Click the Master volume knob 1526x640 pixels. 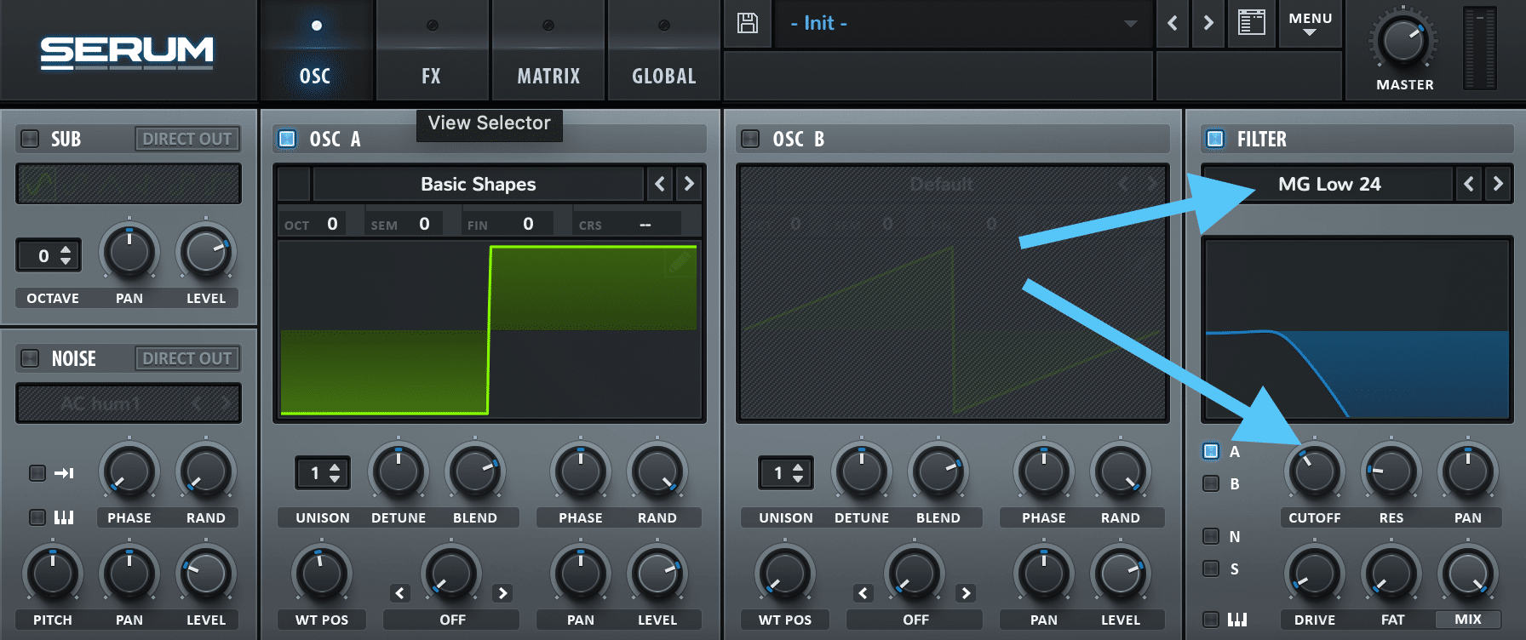[x=1403, y=40]
